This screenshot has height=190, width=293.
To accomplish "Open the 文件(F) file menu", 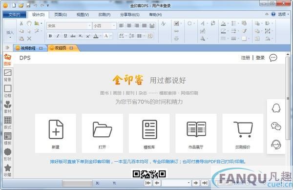I will pyautogui.click(x=14, y=15).
